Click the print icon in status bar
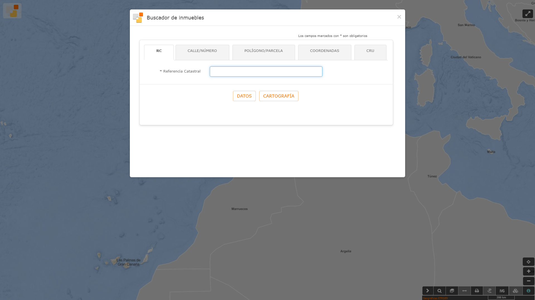535x300 pixels. [x=476, y=291]
